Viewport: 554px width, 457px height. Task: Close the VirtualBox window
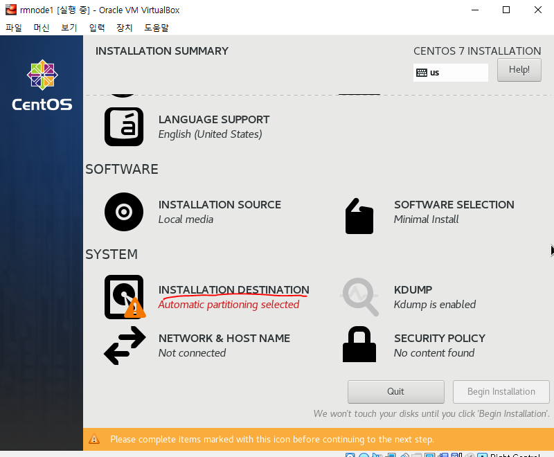[538, 10]
